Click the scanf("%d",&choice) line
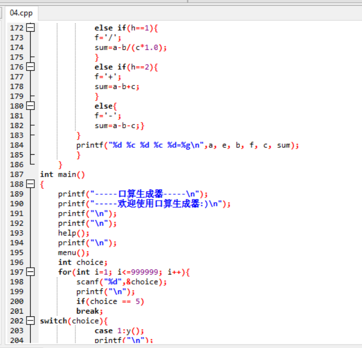Image resolution: width=362 pixels, height=348 pixels. click(x=121, y=282)
